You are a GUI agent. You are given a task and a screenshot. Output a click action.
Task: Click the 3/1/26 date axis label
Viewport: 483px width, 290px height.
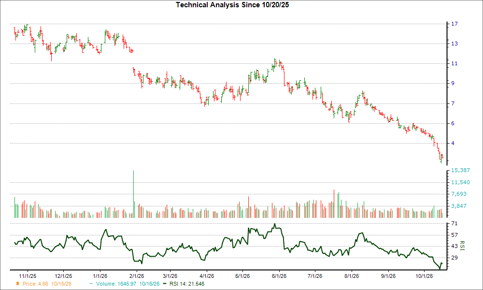coord(170,276)
